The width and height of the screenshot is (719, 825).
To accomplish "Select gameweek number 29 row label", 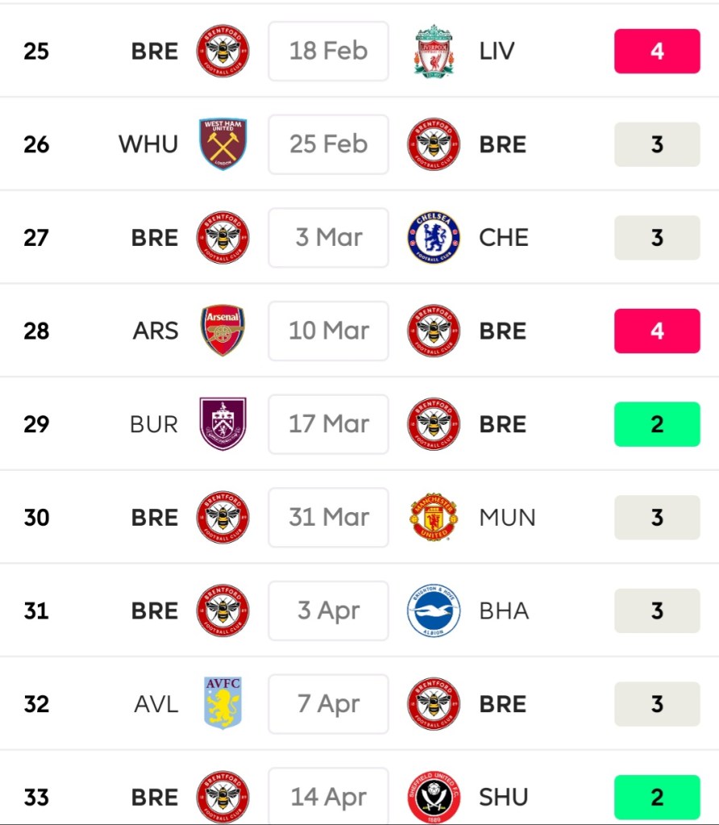I will 36,424.
